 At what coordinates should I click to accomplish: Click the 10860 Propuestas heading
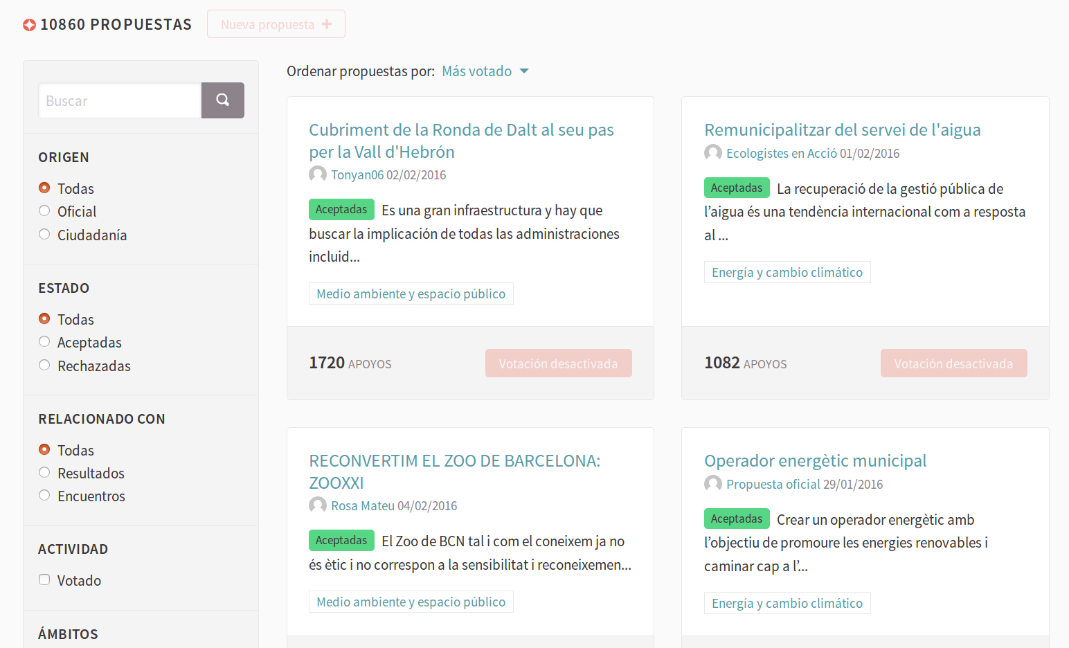point(116,25)
